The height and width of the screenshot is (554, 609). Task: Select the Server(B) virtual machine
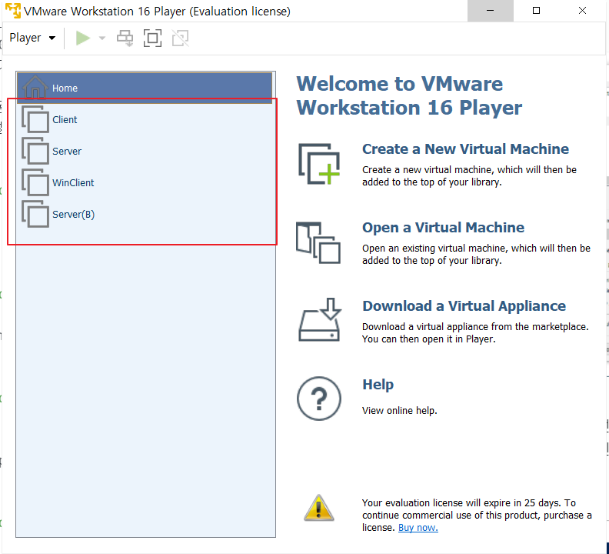point(145,214)
